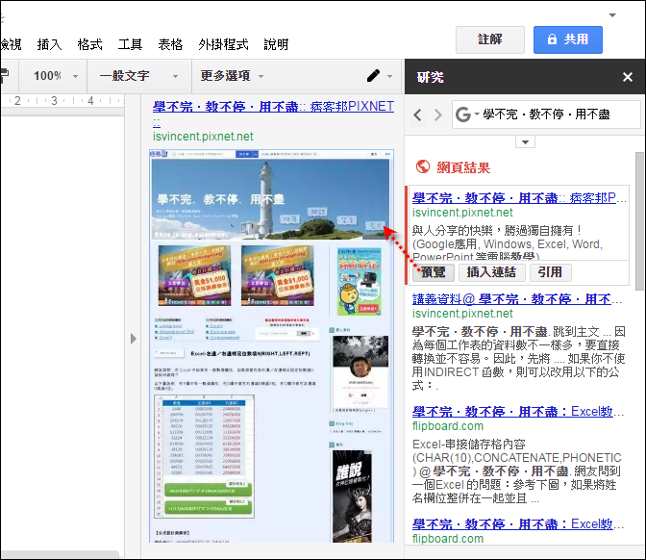Go forward in research panel history
This screenshot has width=646, height=560.
(438, 115)
